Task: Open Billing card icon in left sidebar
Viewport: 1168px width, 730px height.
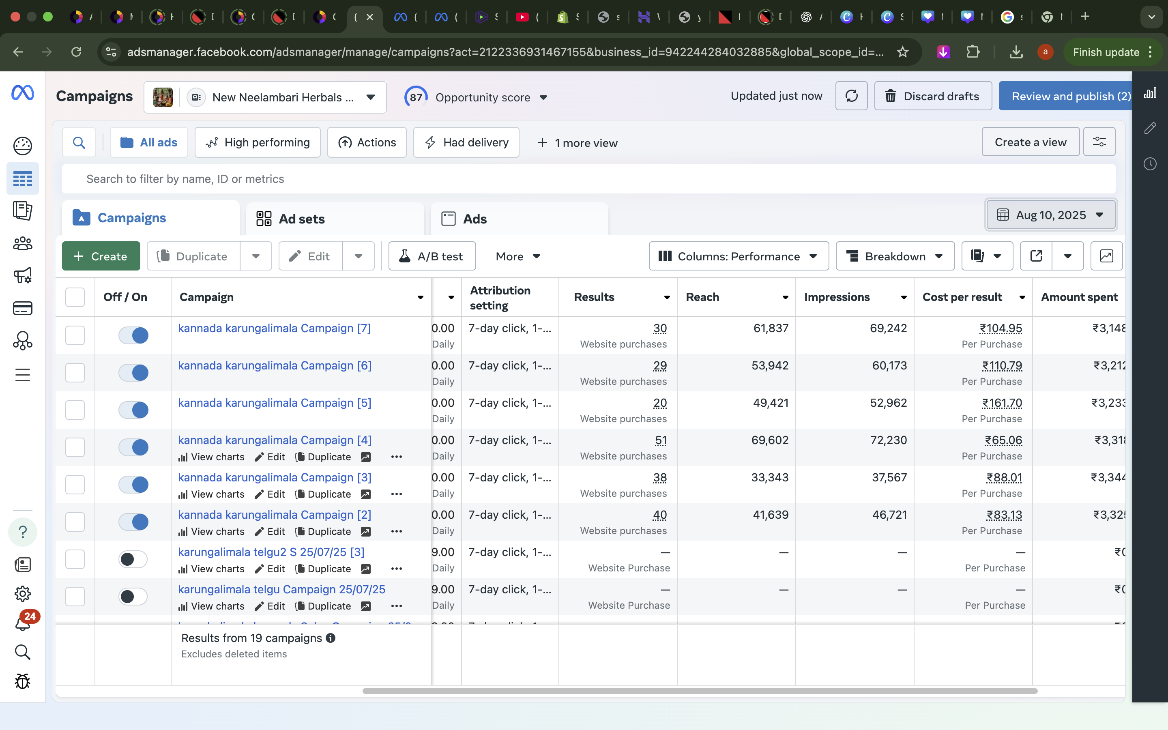Action: [22, 308]
